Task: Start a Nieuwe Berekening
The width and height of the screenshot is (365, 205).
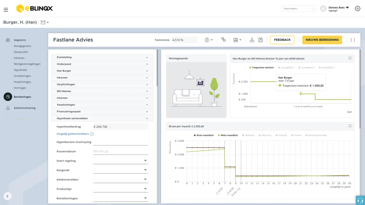Action: coord(322,40)
